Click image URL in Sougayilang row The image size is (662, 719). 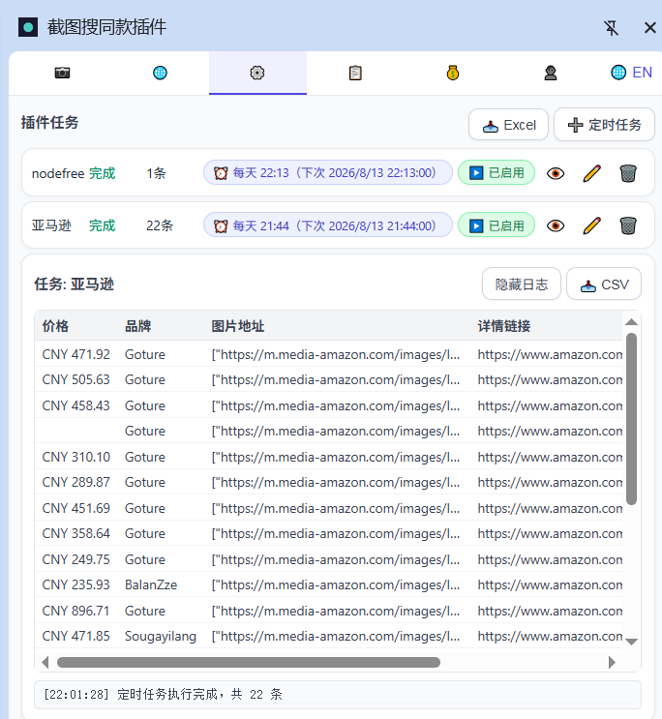coord(336,637)
